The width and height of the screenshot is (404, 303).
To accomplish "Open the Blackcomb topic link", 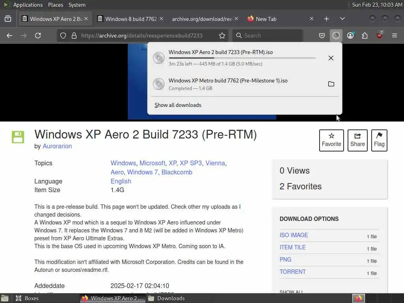I will tap(177, 172).
